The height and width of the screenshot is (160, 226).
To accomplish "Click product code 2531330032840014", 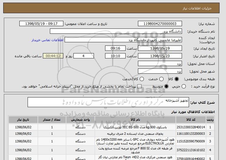I will (x=191, y=127).
